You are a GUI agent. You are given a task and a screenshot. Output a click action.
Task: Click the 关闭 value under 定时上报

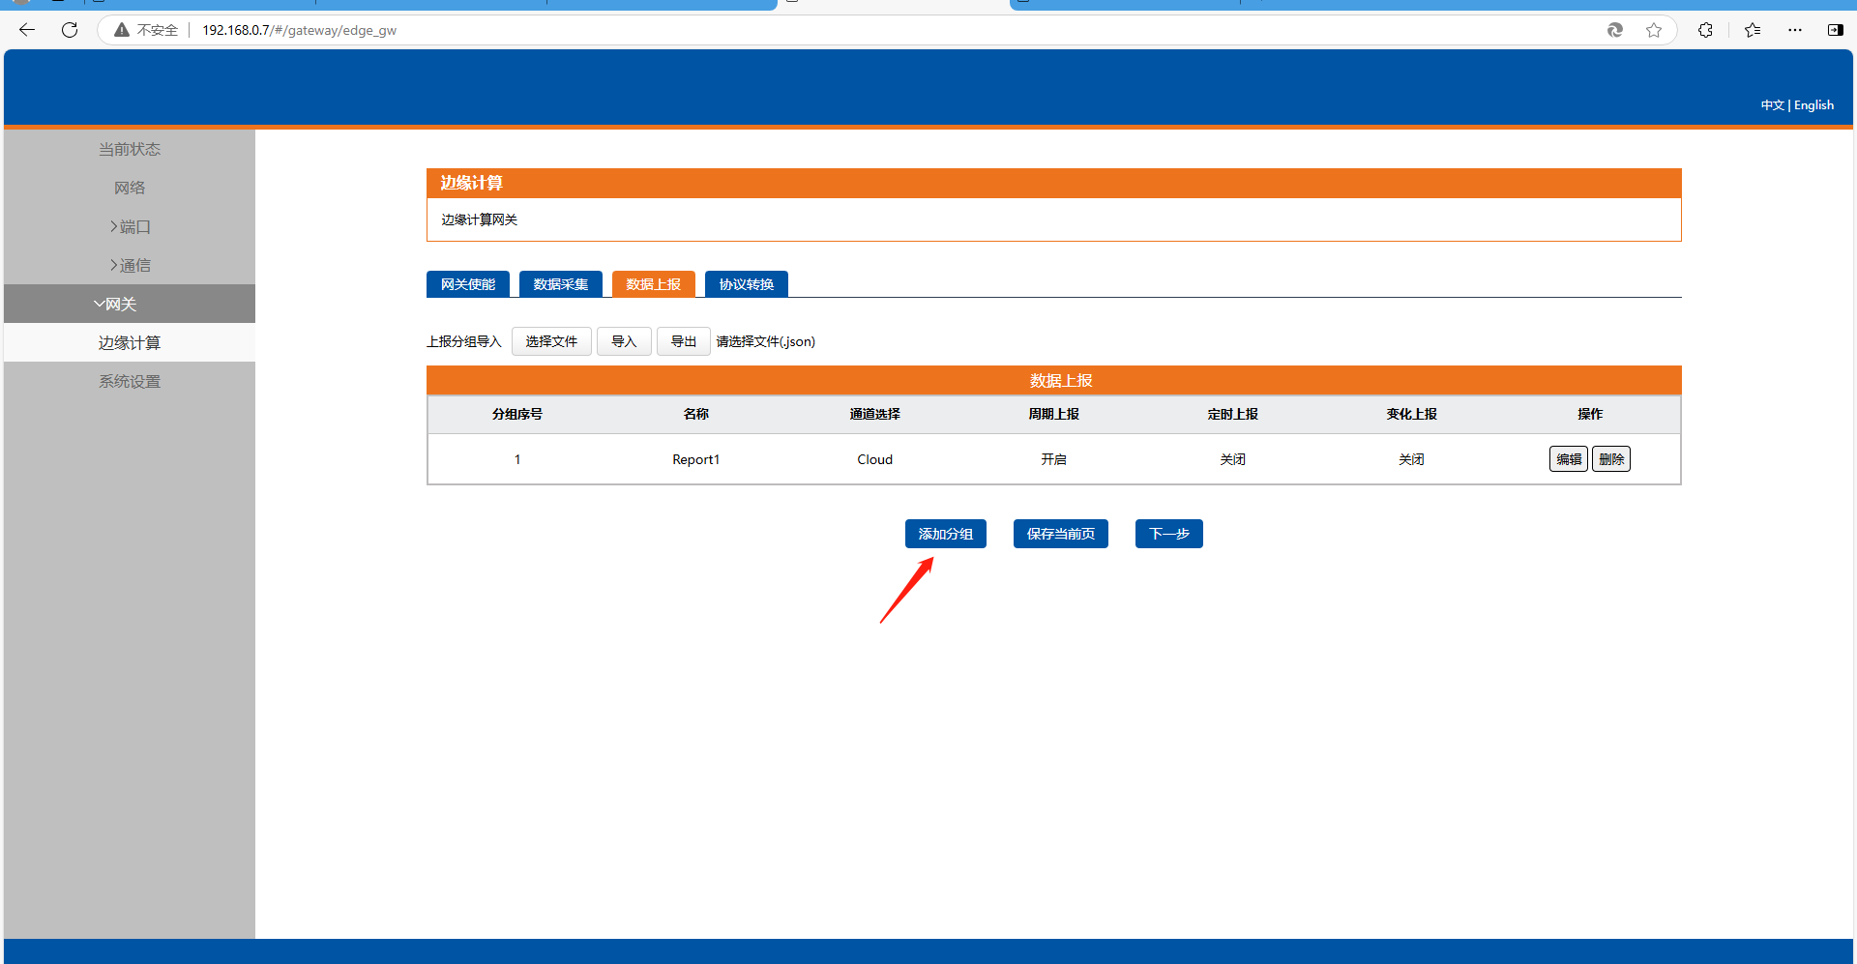[x=1233, y=459]
